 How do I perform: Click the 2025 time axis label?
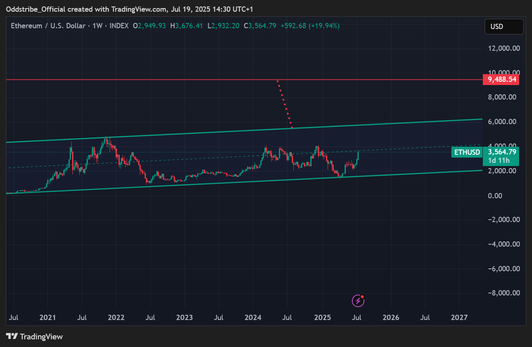[322, 318]
